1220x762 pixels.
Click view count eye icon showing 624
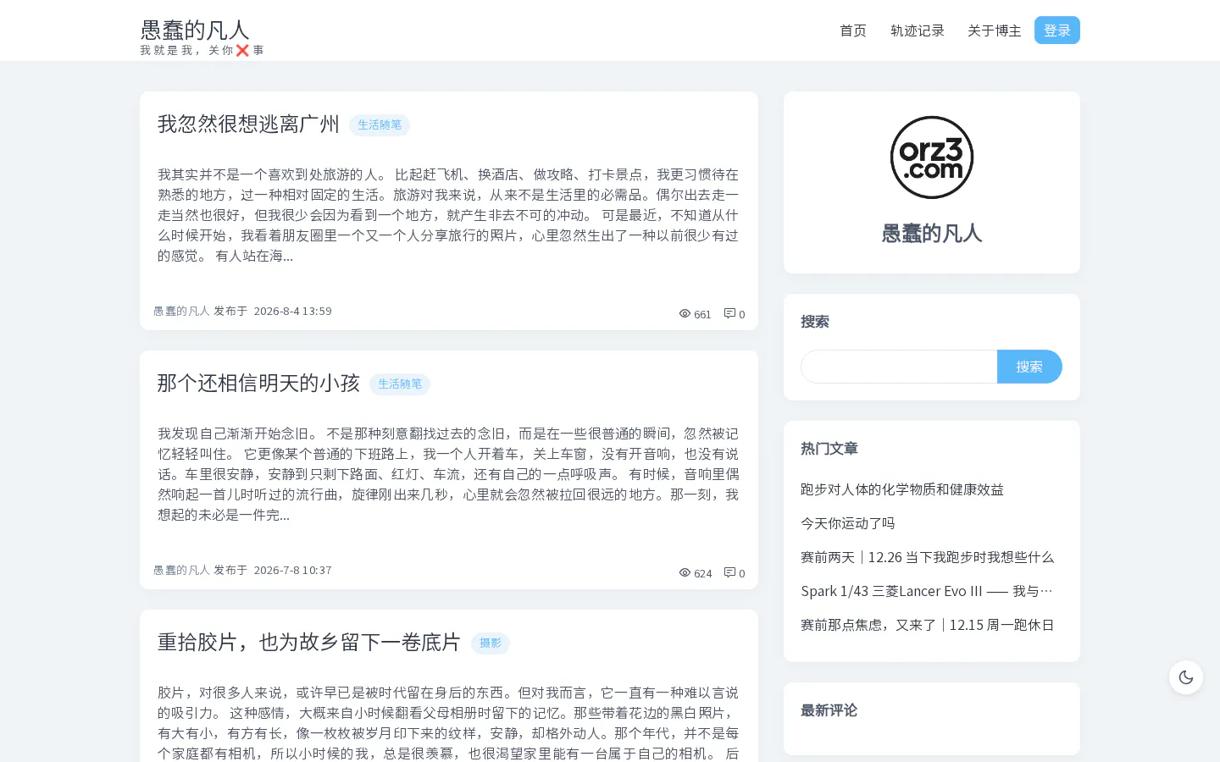click(x=685, y=573)
